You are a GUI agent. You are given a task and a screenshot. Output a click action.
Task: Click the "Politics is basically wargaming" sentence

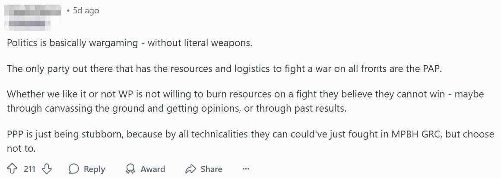click(129, 43)
